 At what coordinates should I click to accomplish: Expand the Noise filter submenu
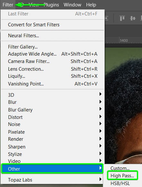click(x=52, y=124)
